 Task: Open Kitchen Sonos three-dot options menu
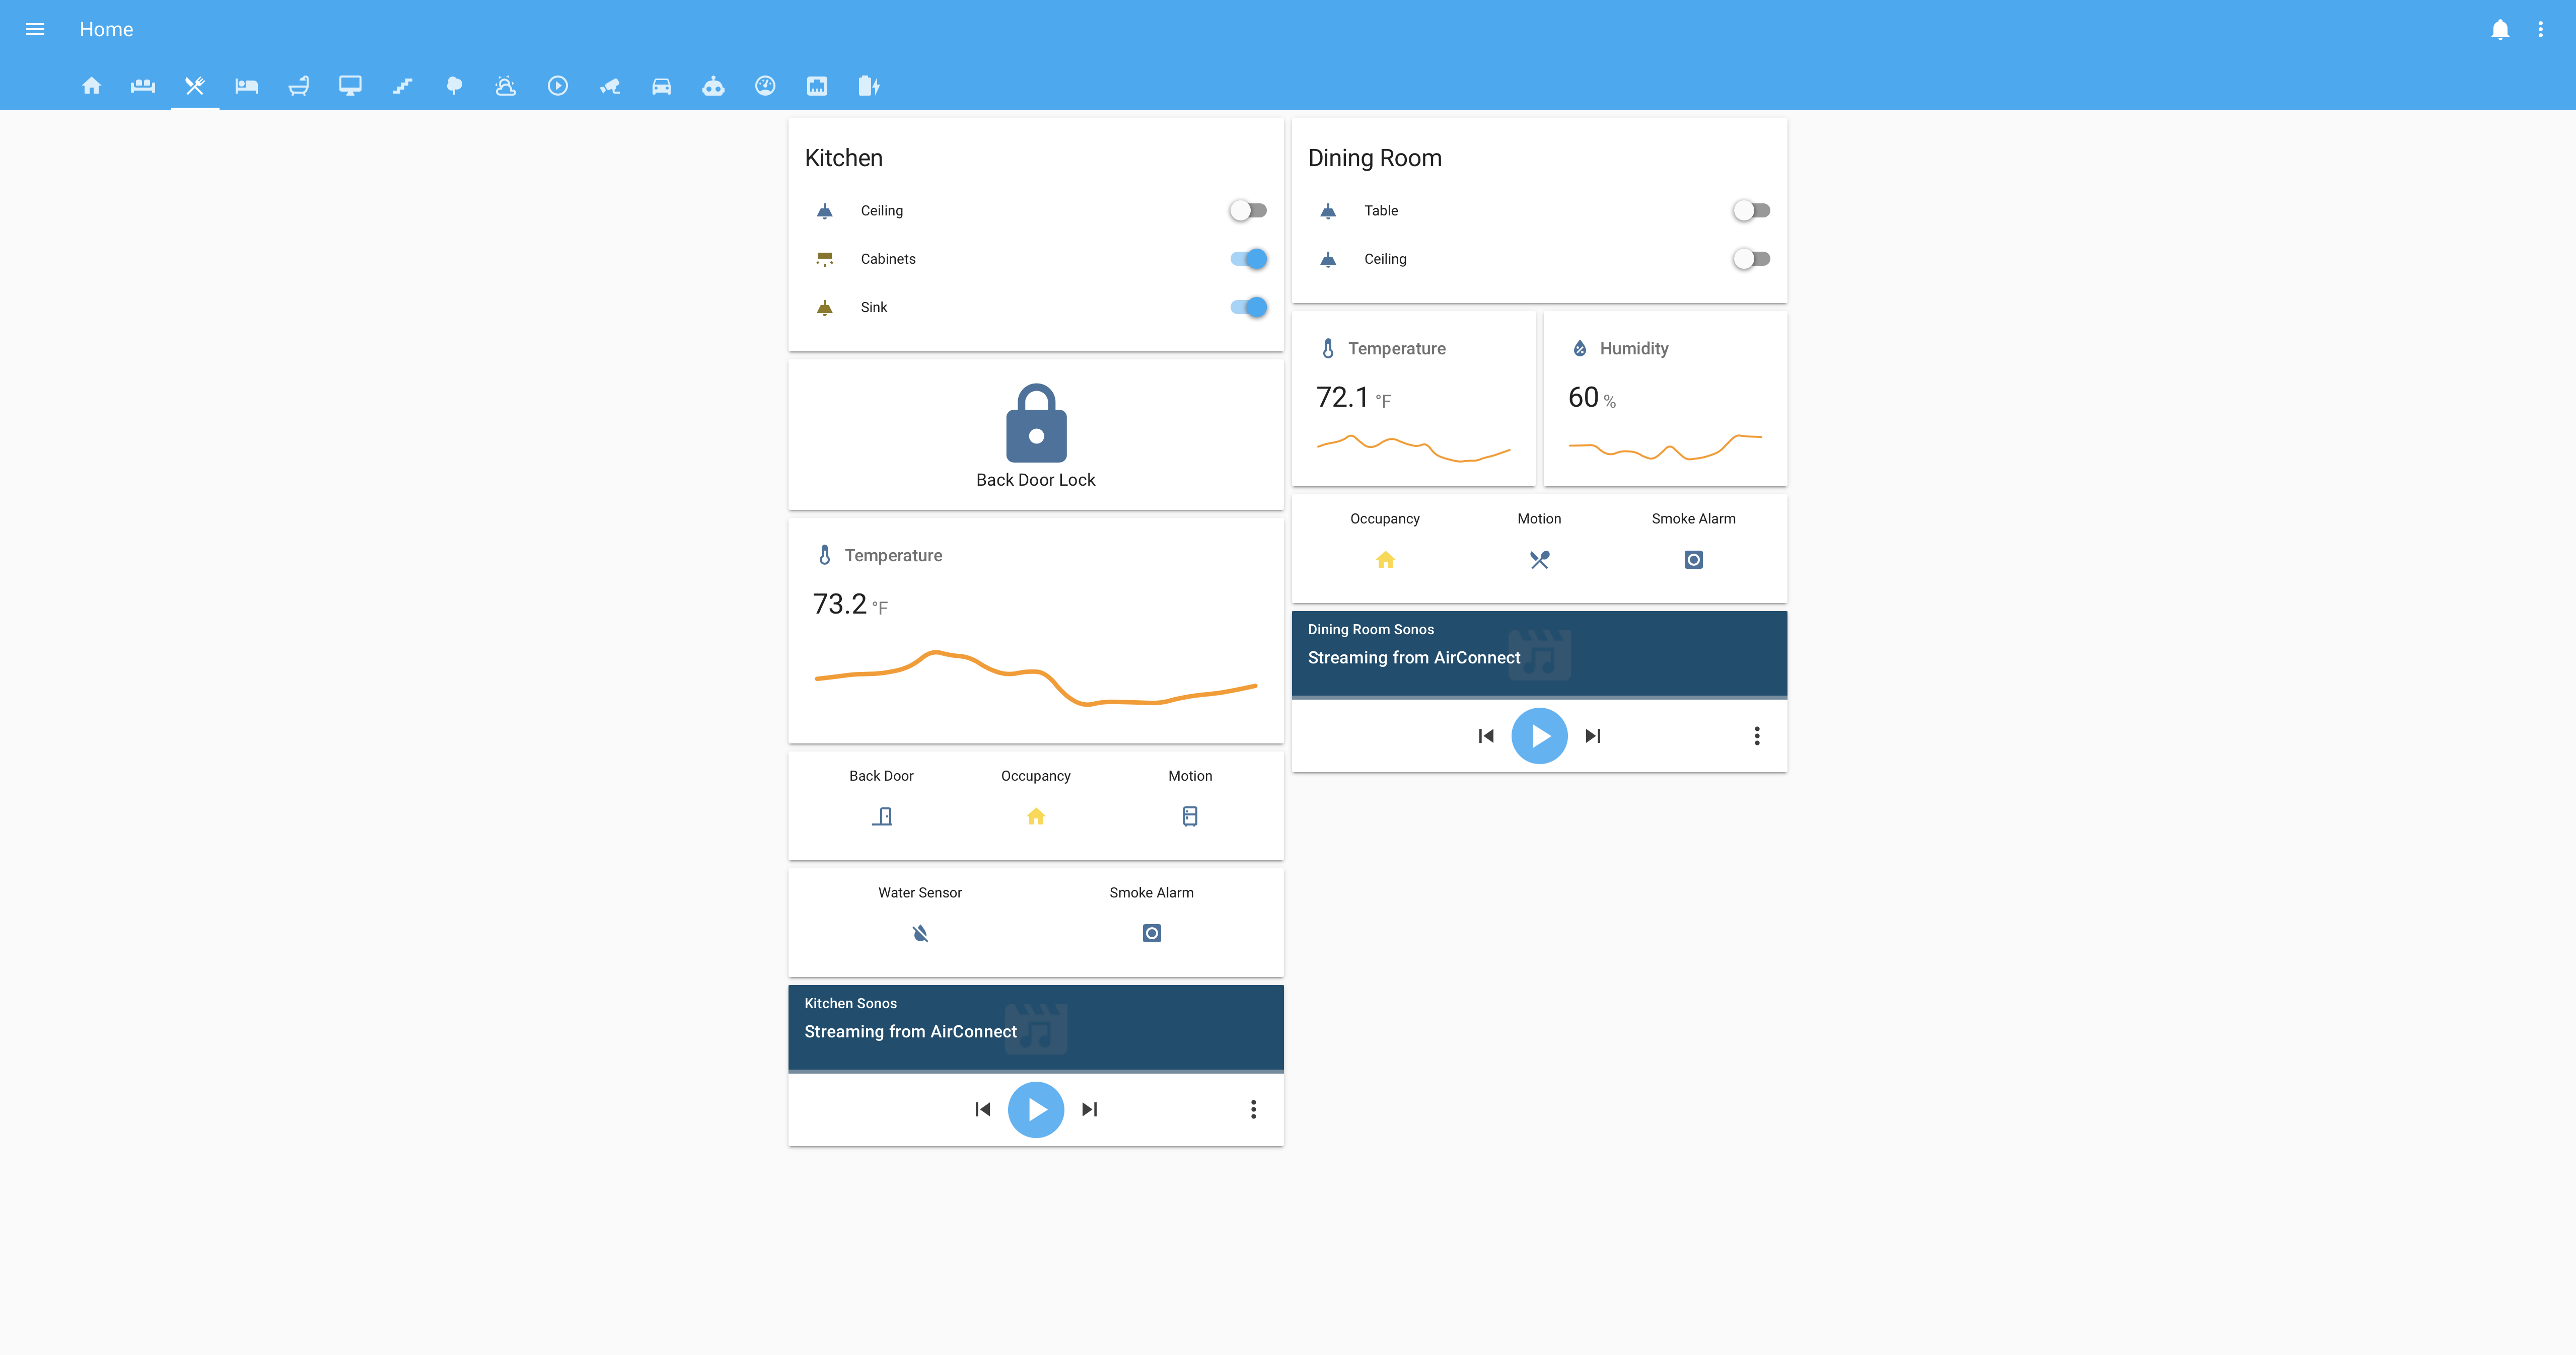(x=1253, y=1109)
